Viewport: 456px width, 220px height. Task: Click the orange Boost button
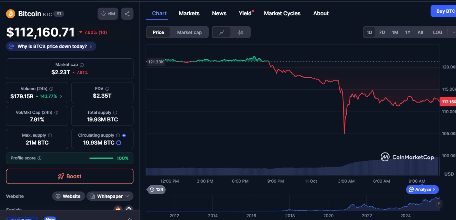pos(70,176)
